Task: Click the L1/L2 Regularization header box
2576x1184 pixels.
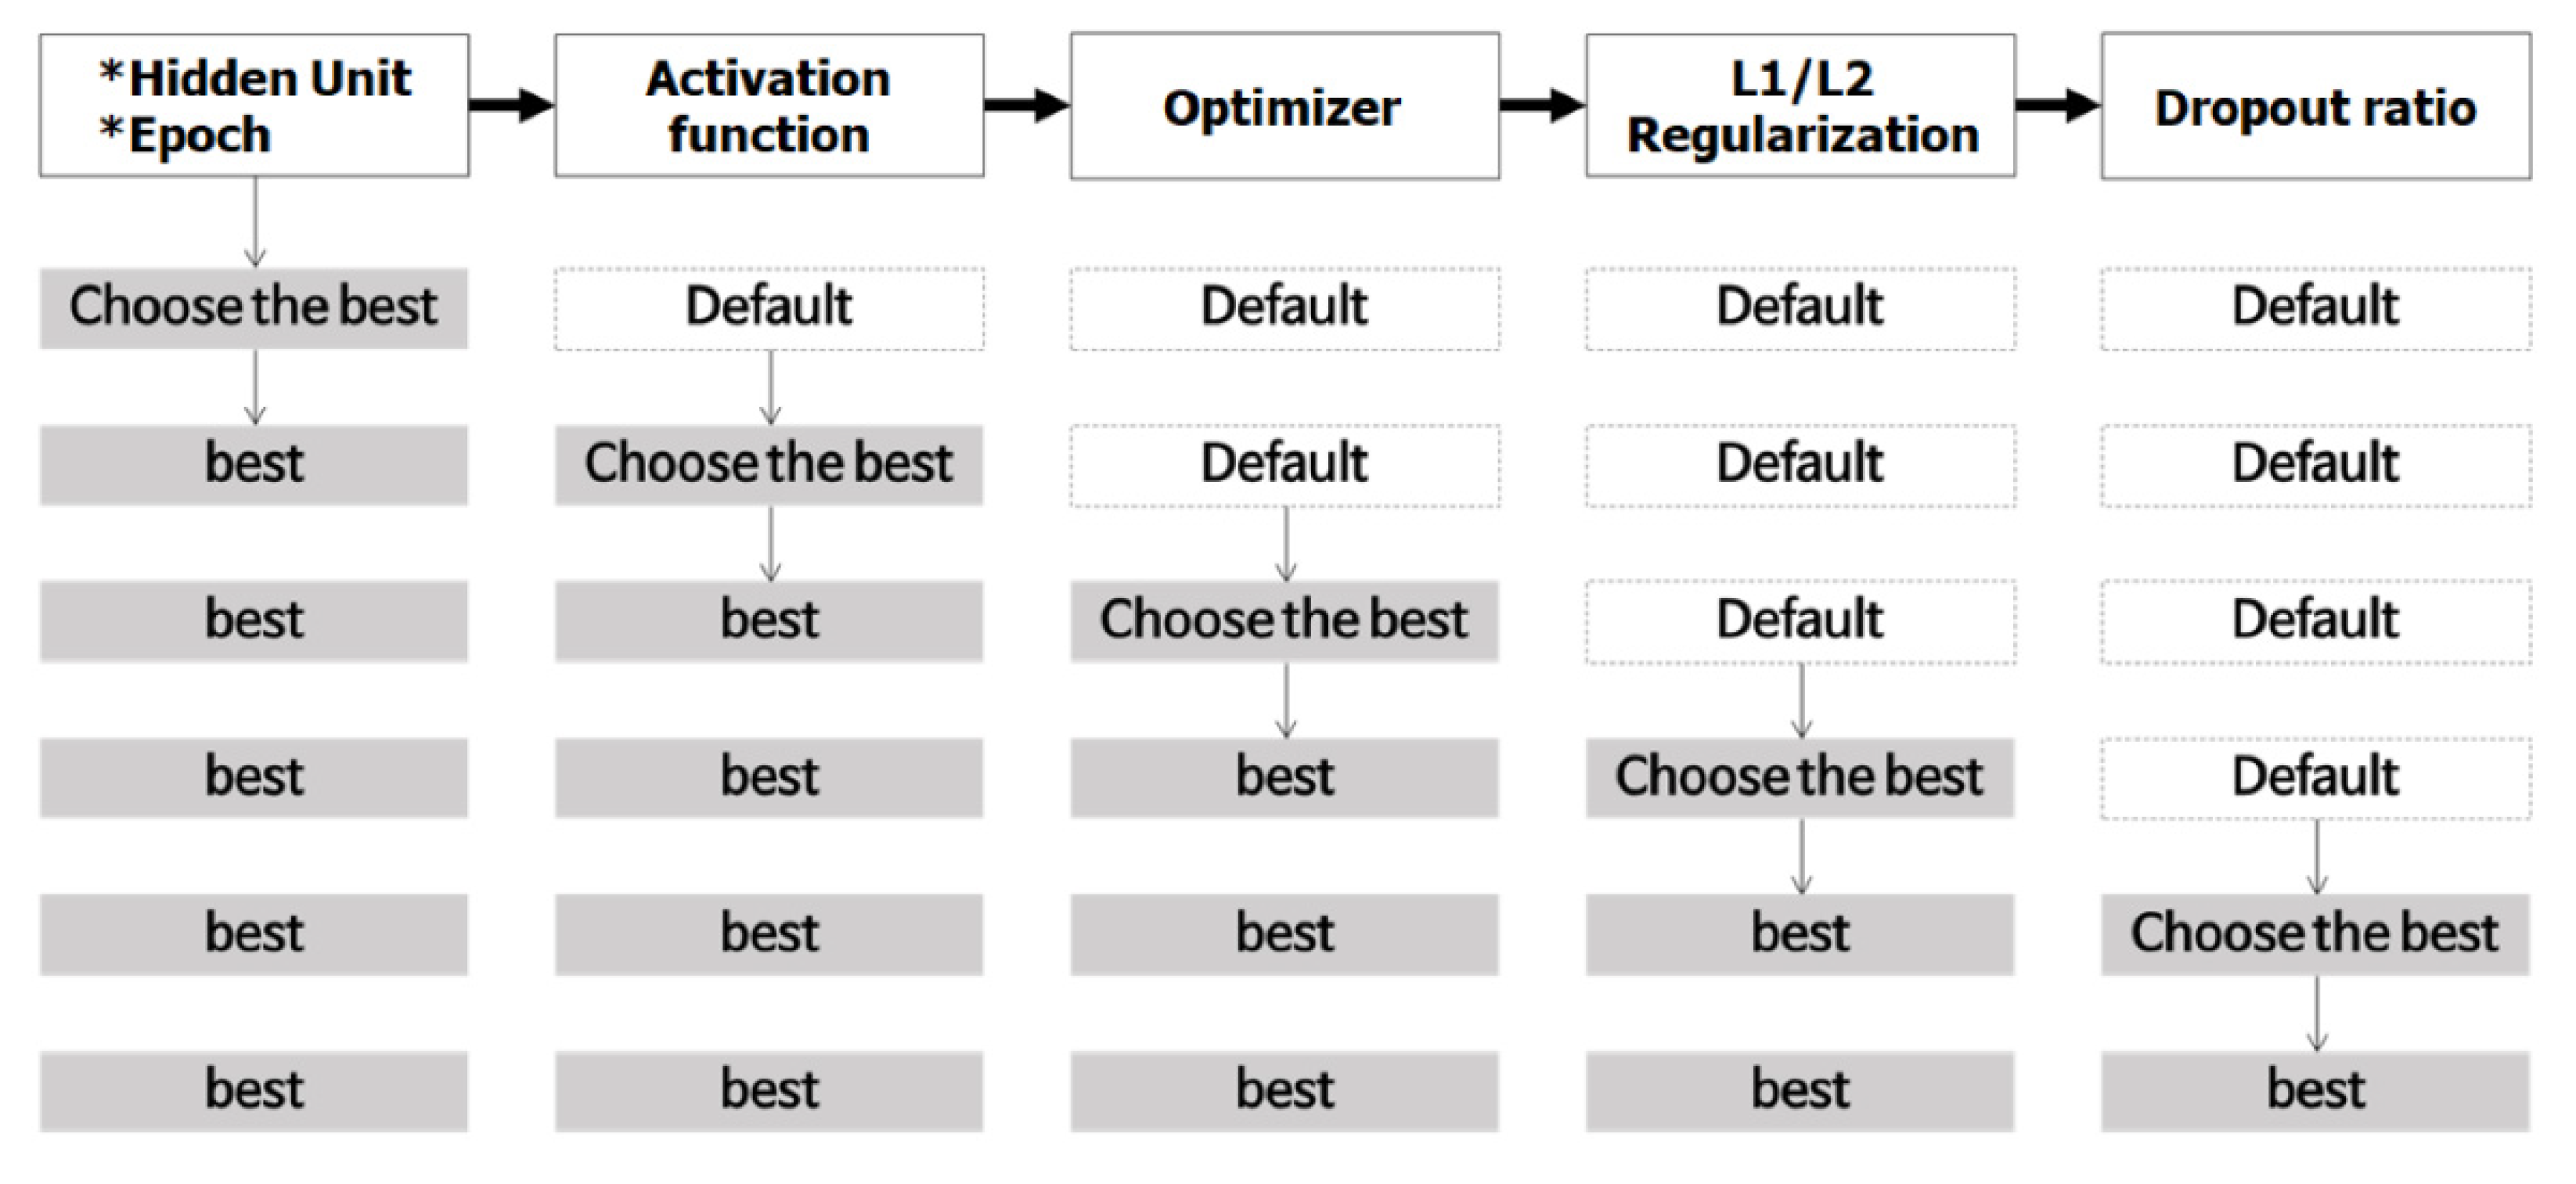Action: 1800,106
